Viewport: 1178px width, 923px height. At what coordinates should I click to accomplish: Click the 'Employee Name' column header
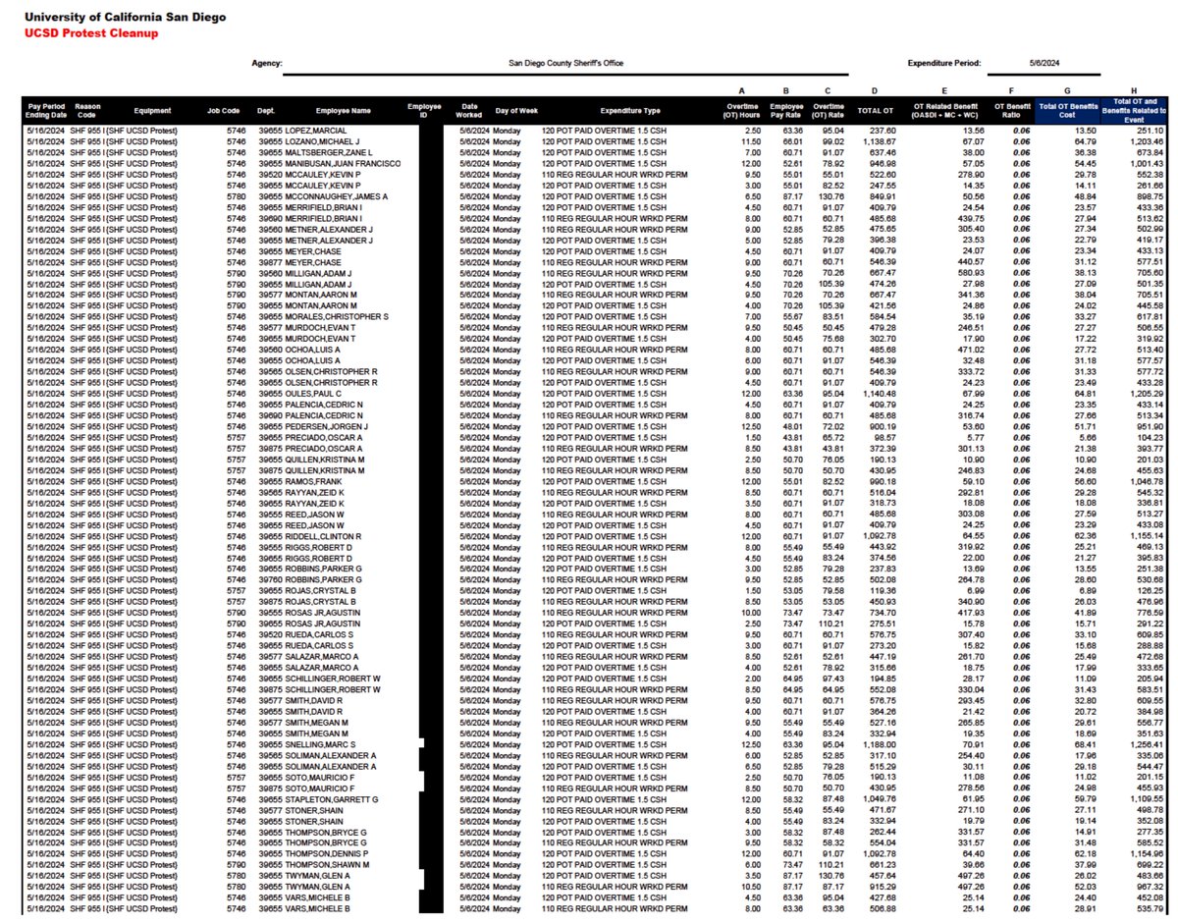click(x=343, y=111)
